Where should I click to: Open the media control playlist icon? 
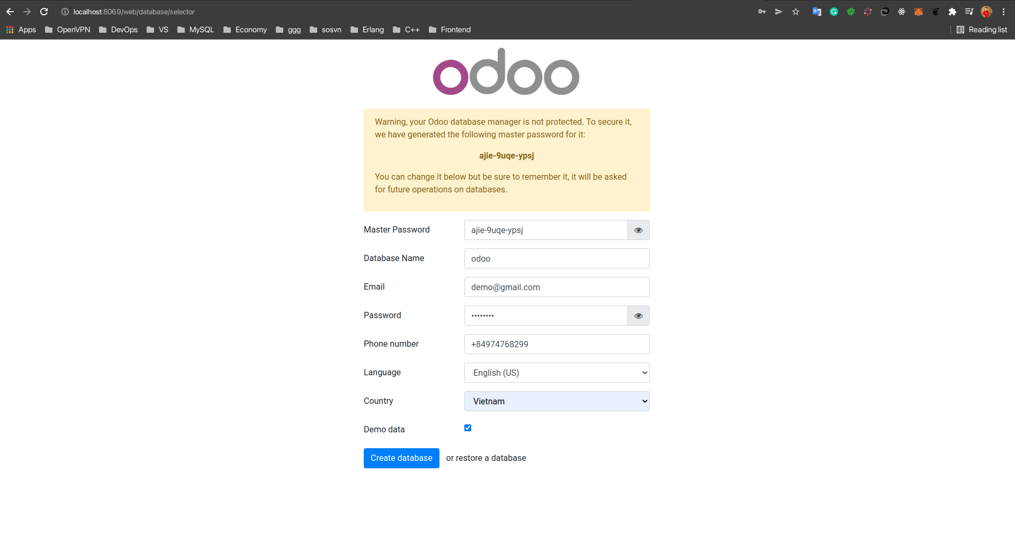tap(969, 12)
